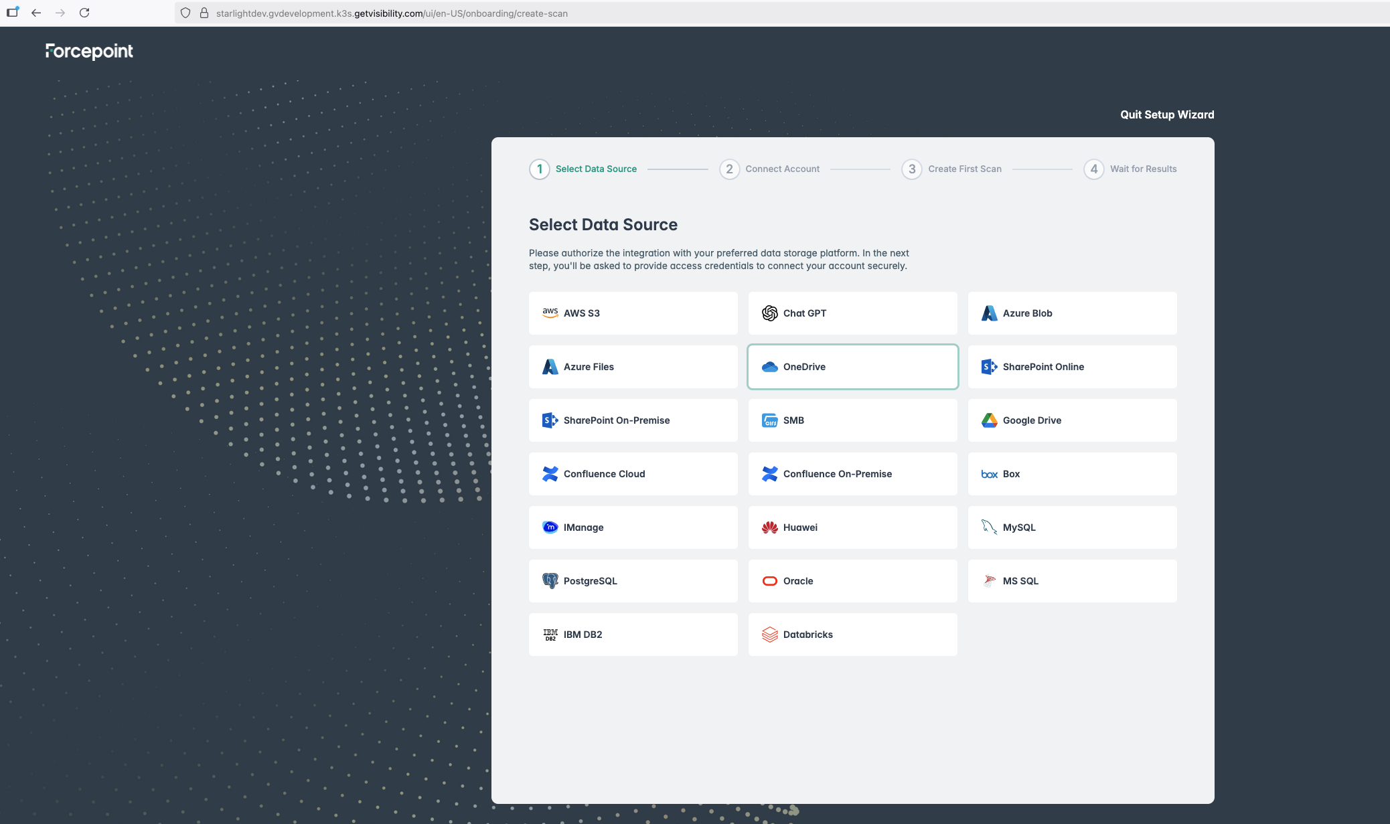This screenshot has width=1390, height=824.
Task: Click the browser back arrow
Action: 36,13
